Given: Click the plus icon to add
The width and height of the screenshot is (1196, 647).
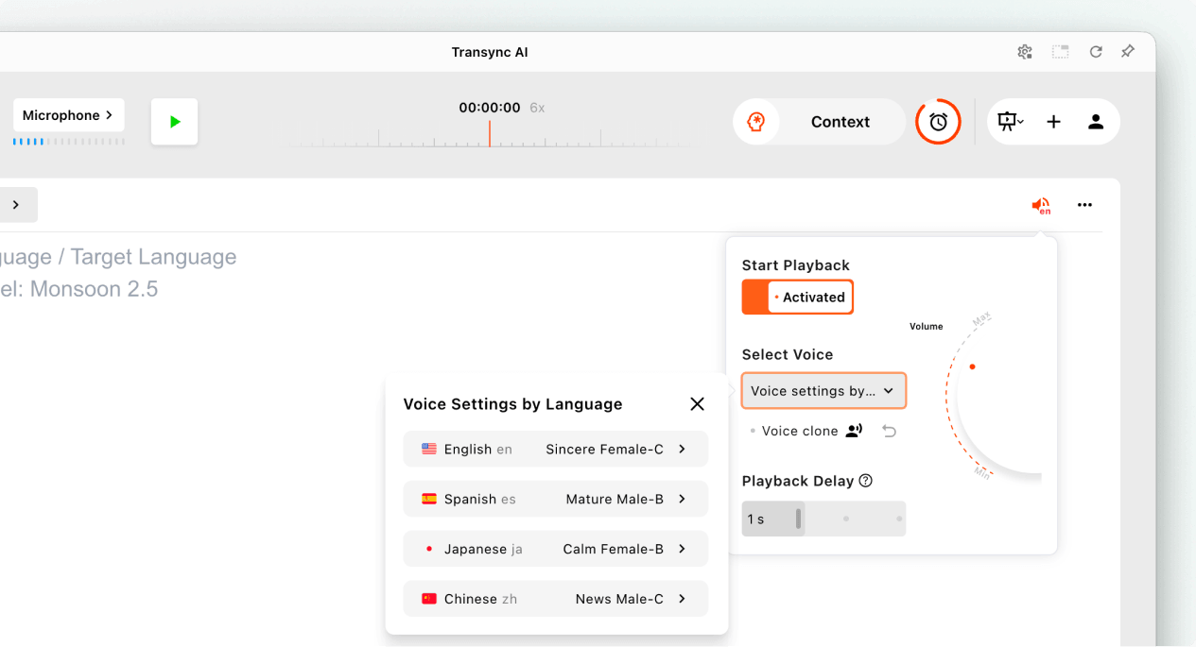Looking at the screenshot, I should 1053,122.
